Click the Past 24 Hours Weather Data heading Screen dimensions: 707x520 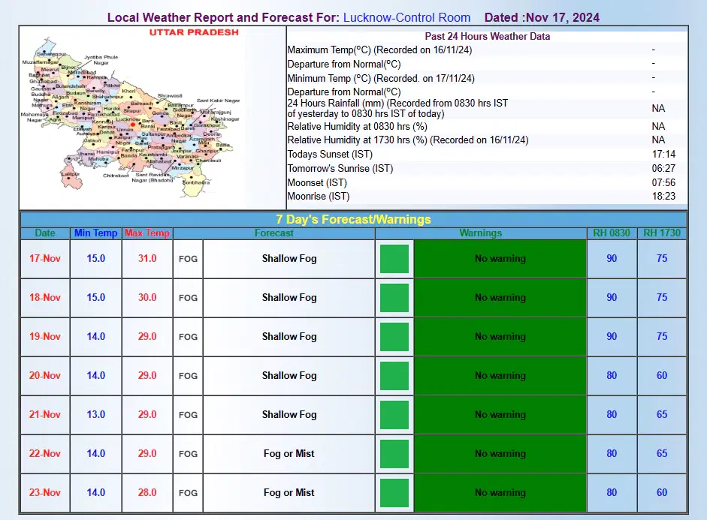[x=488, y=36]
